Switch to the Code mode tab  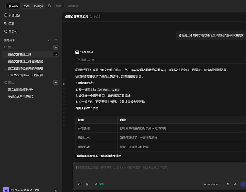(26, 6)
